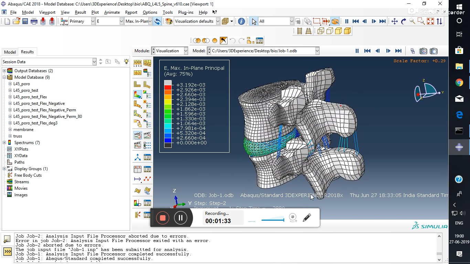Open the Result menu
Screen dimensions: 470x264
coord(80,12)
